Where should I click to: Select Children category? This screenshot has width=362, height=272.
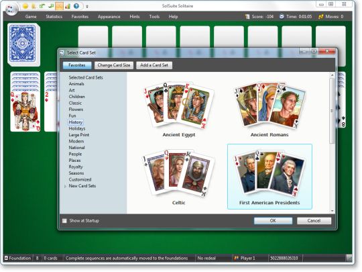76,97
